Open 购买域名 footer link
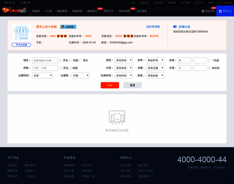The height and width of the screenshot is (184, 234). [x=143, y=165]
